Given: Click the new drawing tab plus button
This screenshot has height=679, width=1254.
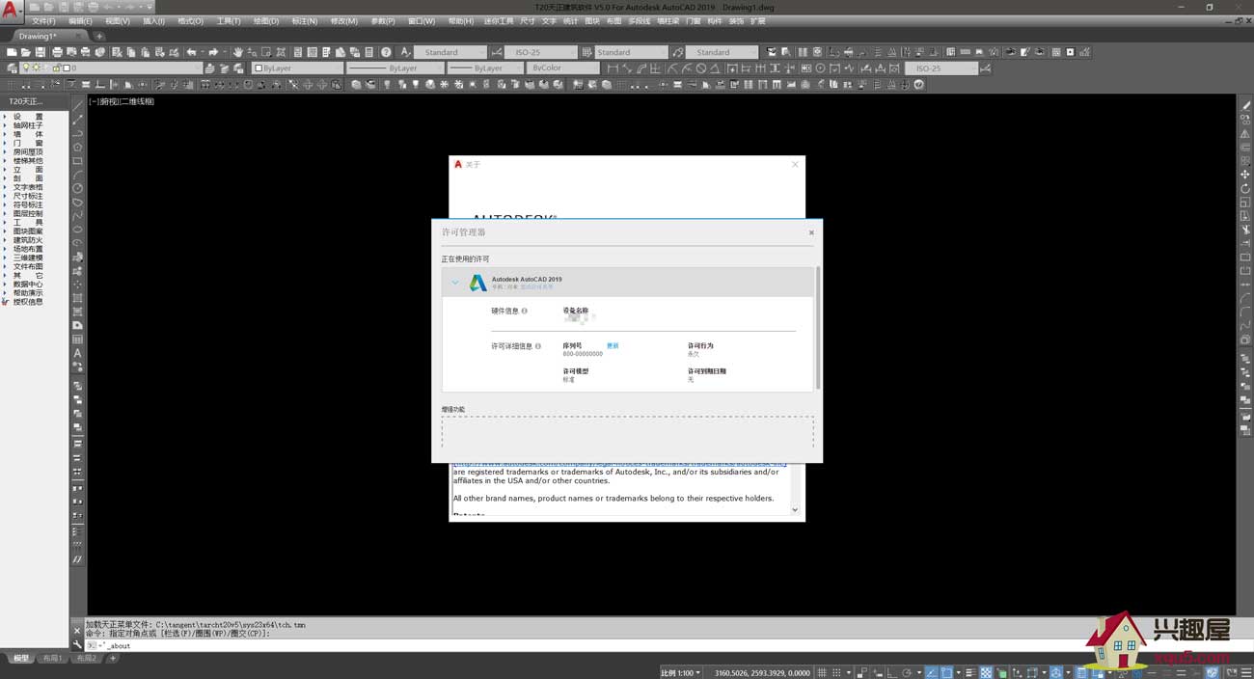Looking at the screenshot, I should click(99, 37).
